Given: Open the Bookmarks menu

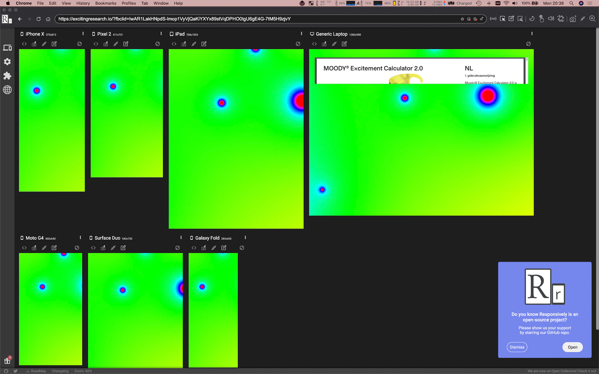Looking at the screenshot, I should click(x=106, y=3).
